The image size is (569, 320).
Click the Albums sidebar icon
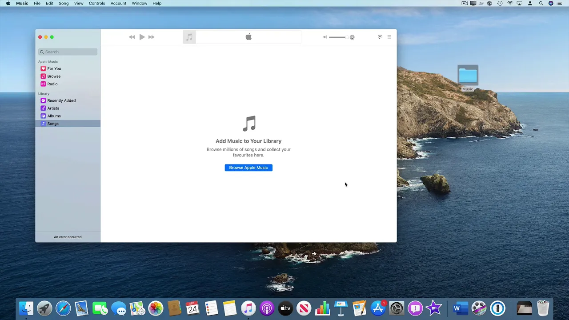[43, 116]
